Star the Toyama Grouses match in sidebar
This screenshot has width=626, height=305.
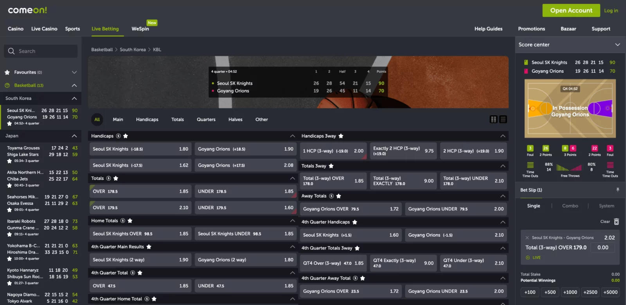(9, 161)
